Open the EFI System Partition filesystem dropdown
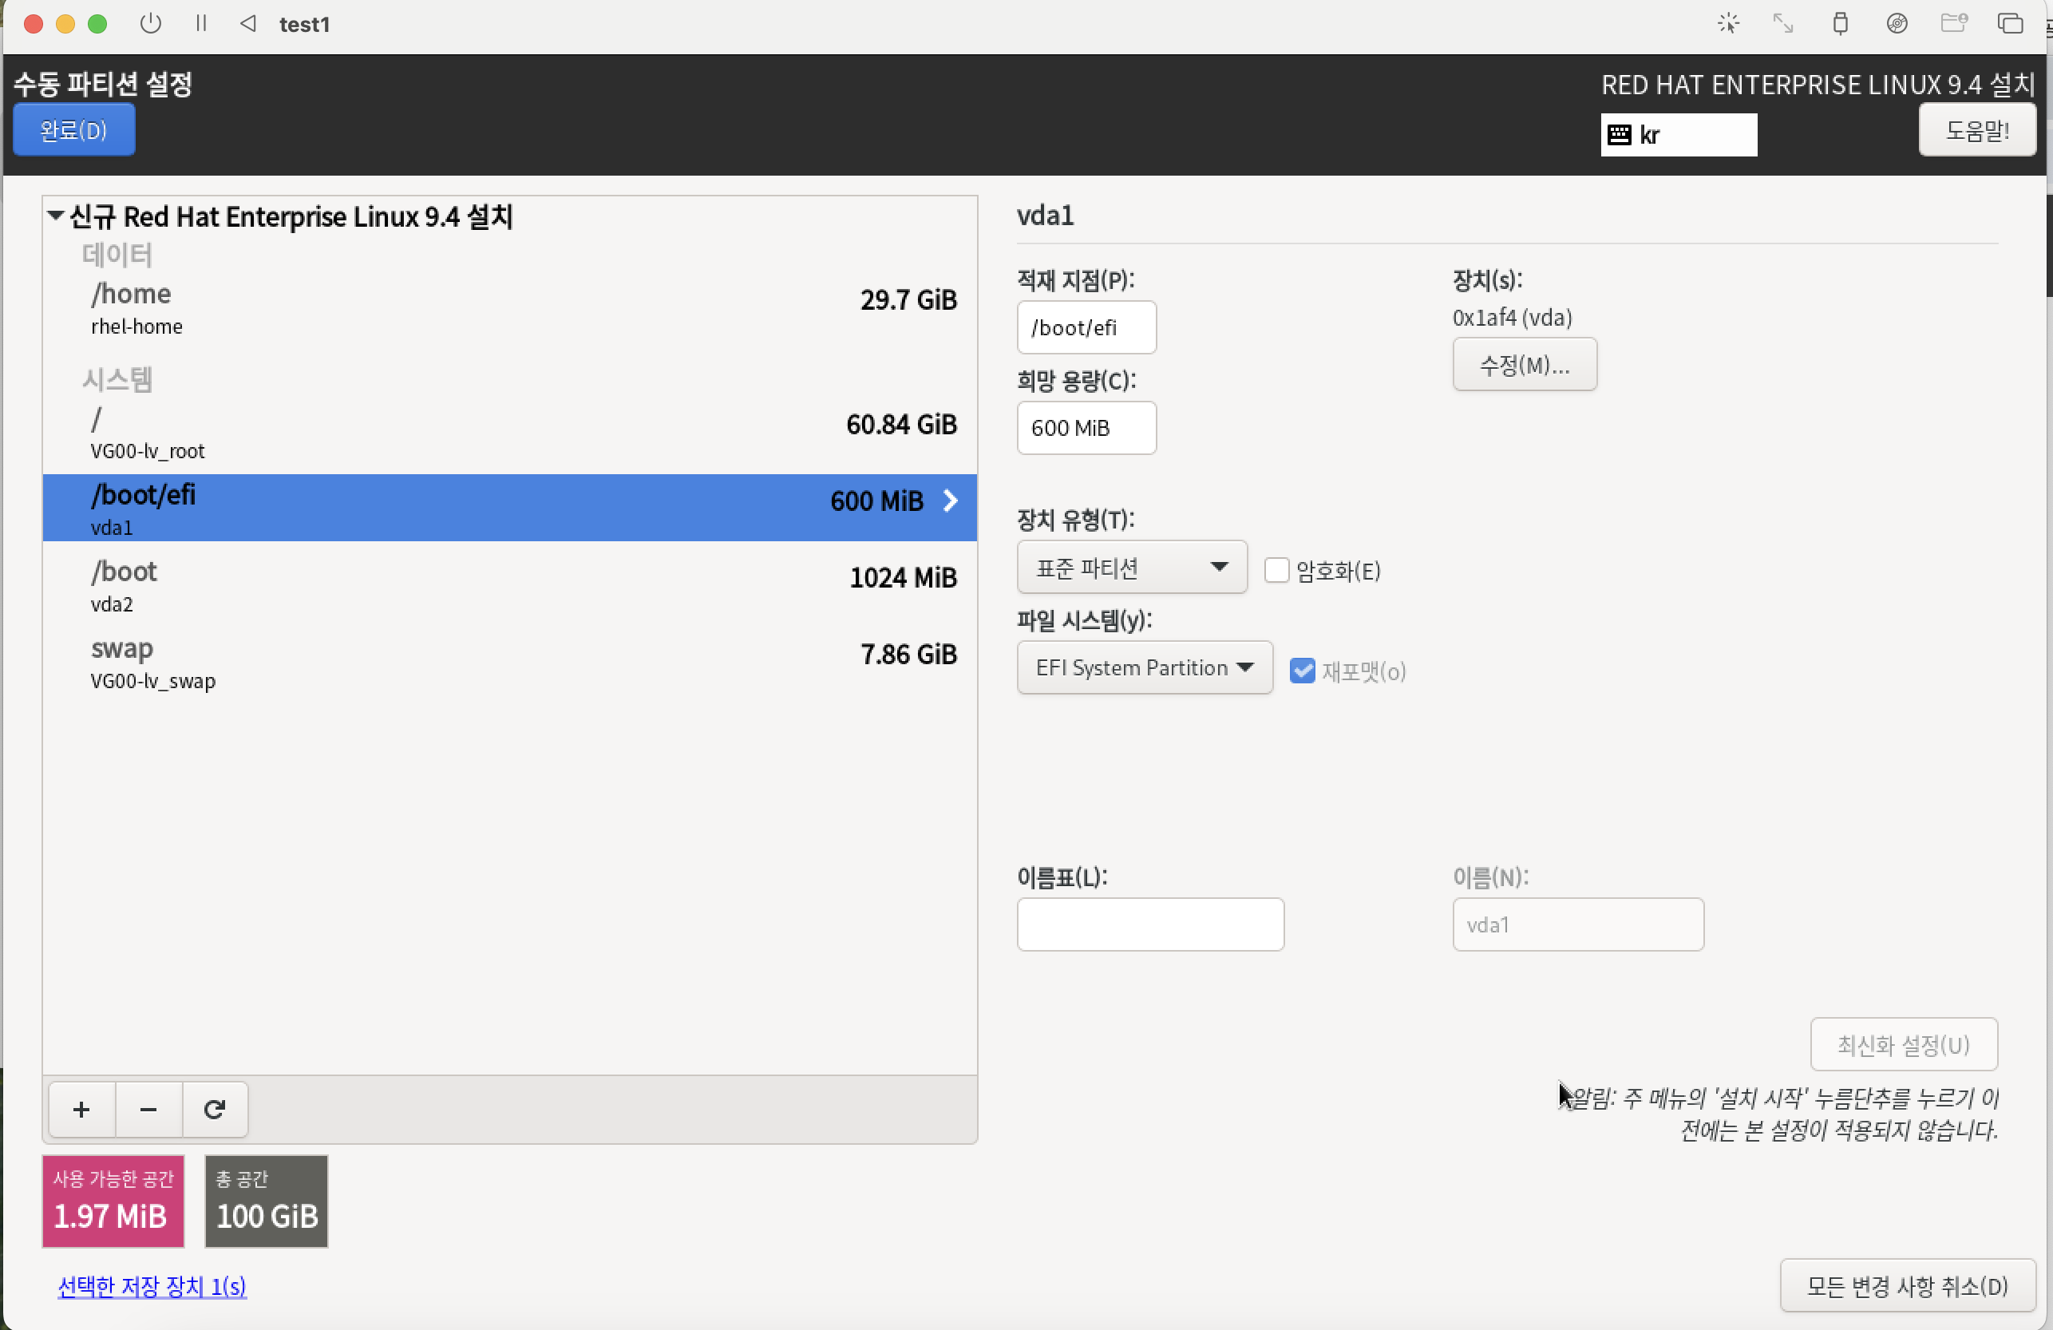This screenshot has width=2053, height=1330. 1144,667
